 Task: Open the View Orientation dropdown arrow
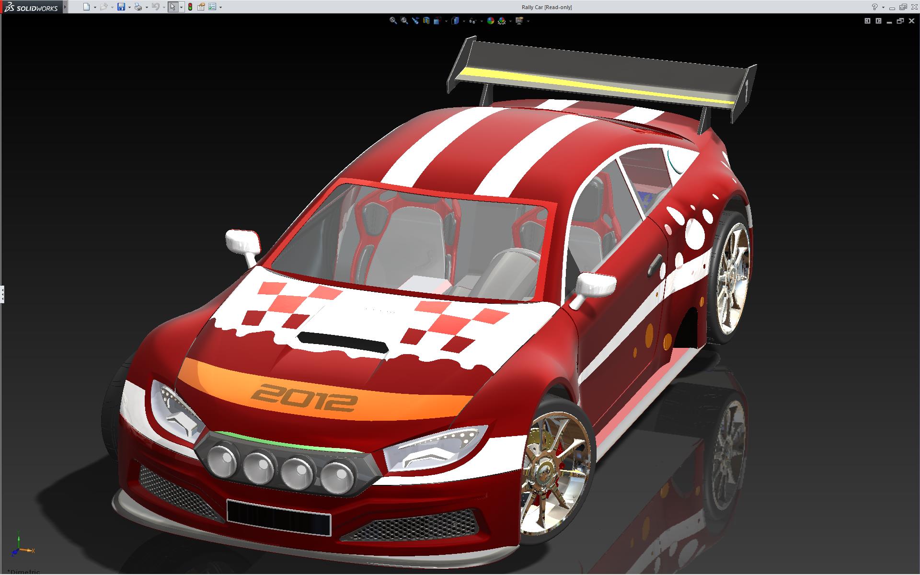[x=446, y=21]
